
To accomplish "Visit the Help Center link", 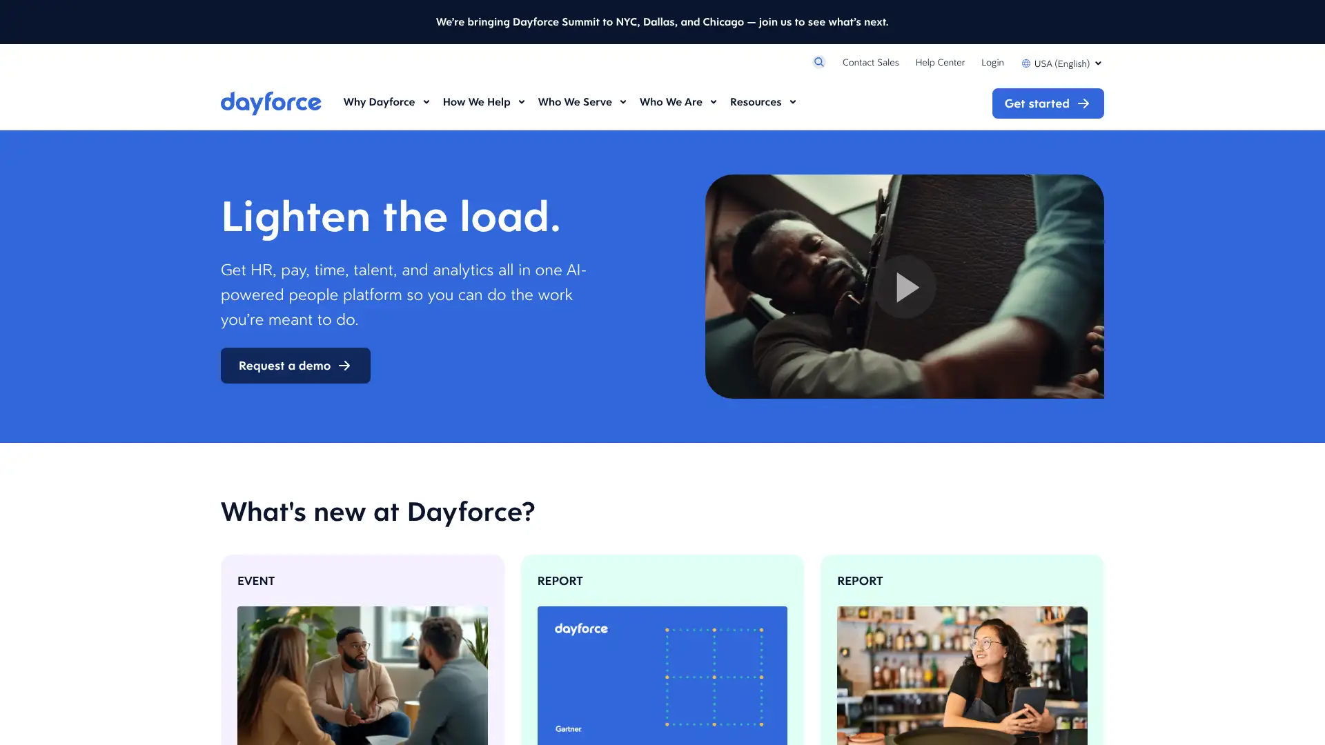I will [x=940, y=62].
